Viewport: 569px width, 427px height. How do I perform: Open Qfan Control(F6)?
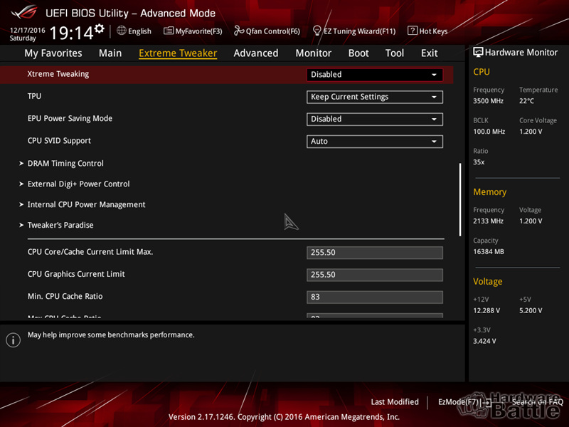coord(267,31)
